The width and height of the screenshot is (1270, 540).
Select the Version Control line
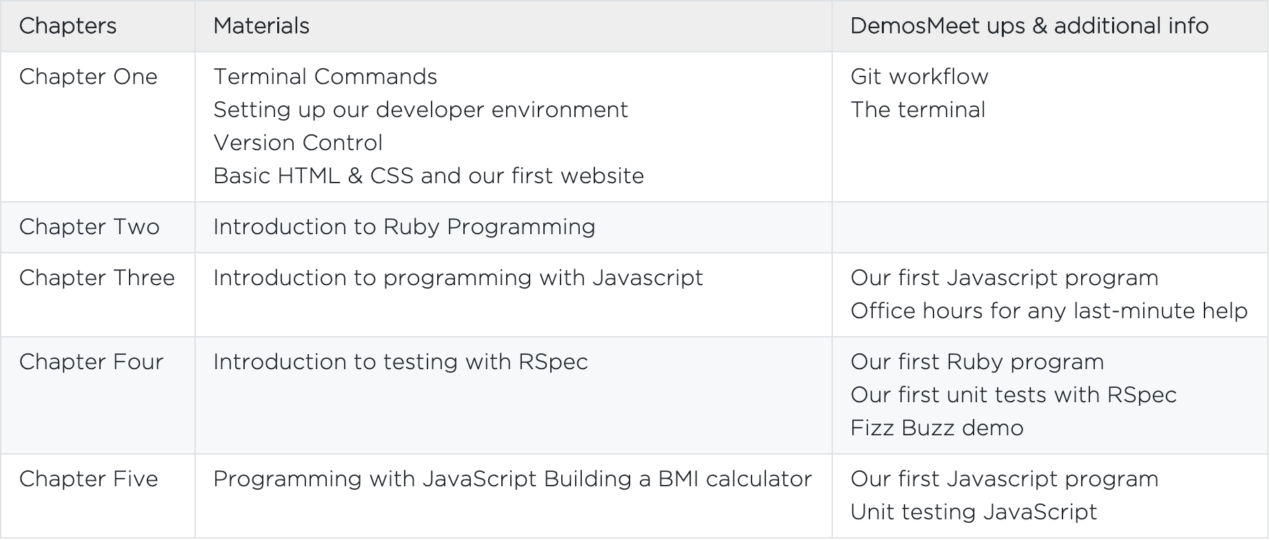(298, 143)
